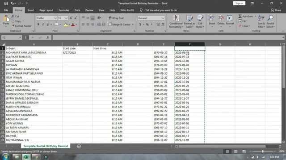Select column F header
The height and width of the screenshot is (160, 286).
[189, 44]
